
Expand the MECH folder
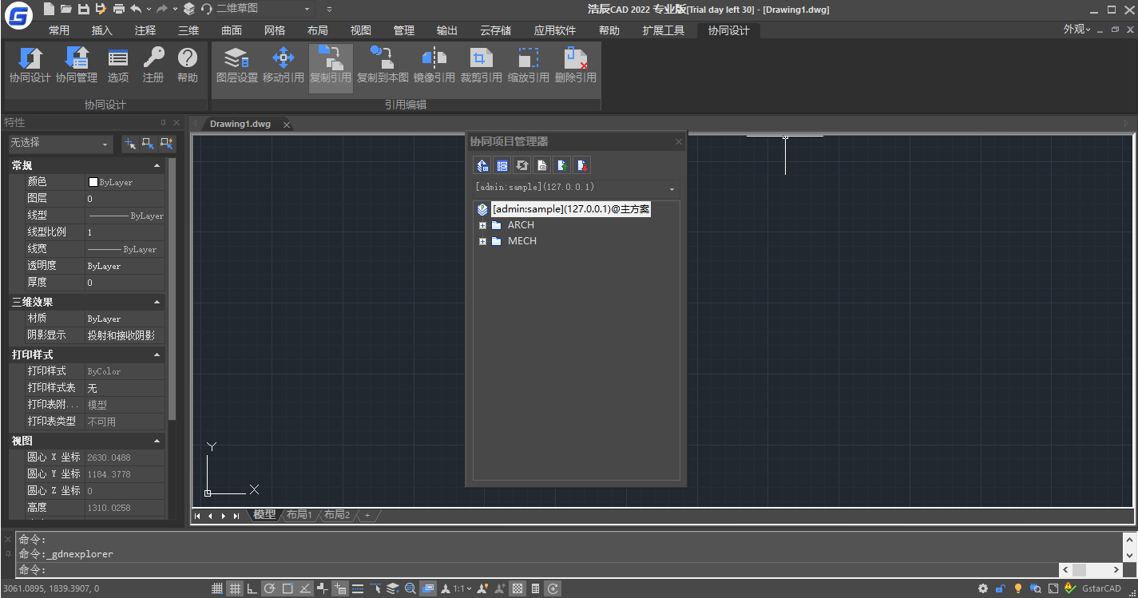[482, 241]
